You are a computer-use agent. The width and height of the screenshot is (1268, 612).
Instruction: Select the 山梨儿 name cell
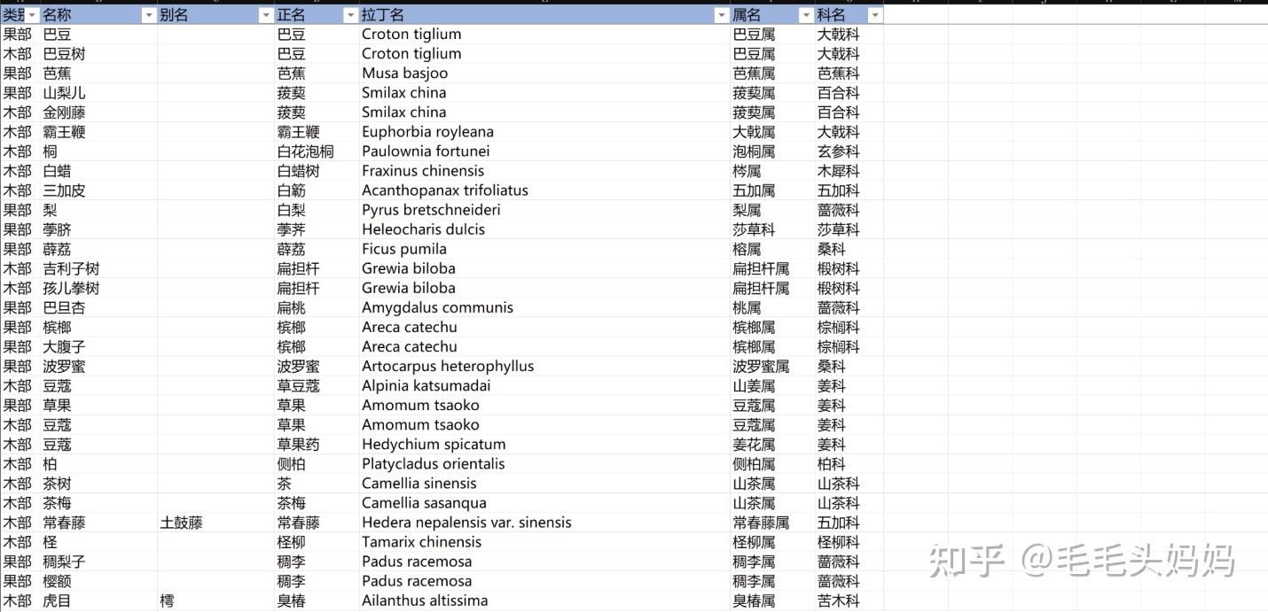click(x=98, y=93)
